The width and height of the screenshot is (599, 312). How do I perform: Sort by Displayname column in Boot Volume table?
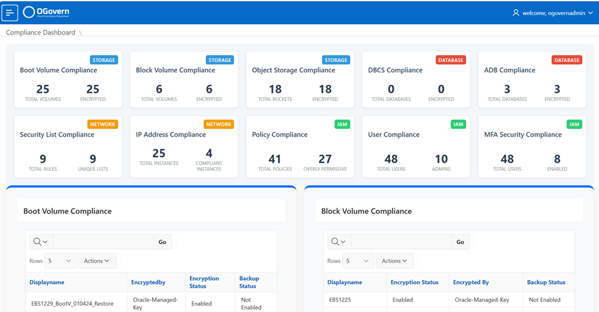click(x=47, y=282)
